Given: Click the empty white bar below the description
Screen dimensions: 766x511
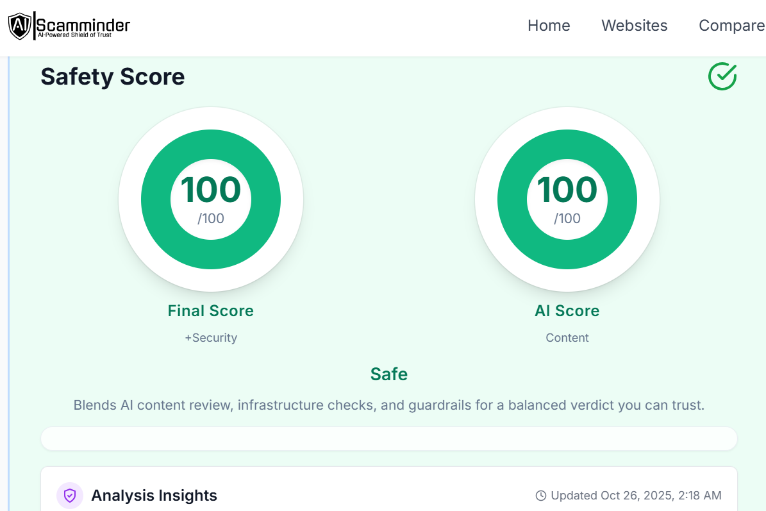Looking at the screenshot, I should (x=389, y=439).
